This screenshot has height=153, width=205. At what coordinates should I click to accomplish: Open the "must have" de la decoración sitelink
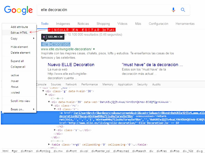(152, 65)
